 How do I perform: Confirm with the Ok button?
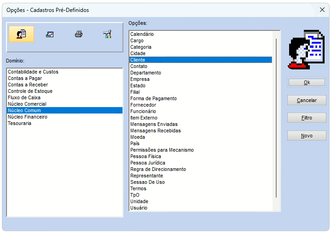click(x=307, y=82)
